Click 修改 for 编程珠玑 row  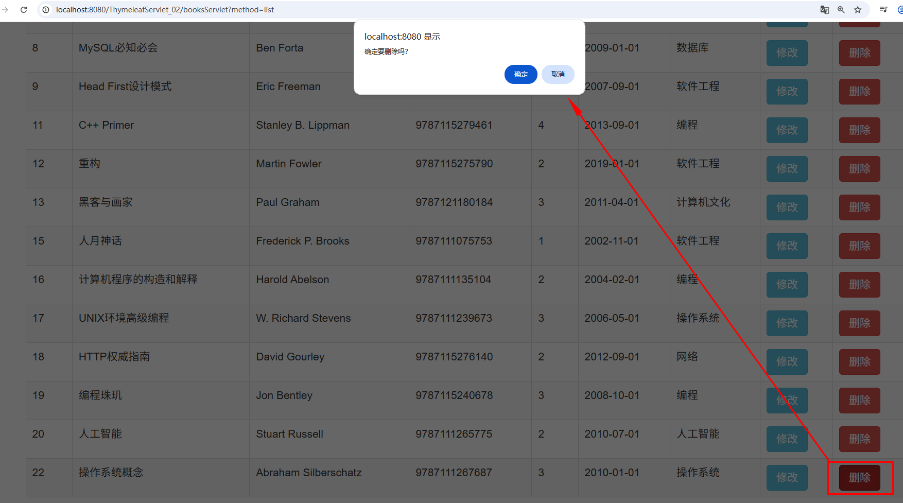click(787, 401)
